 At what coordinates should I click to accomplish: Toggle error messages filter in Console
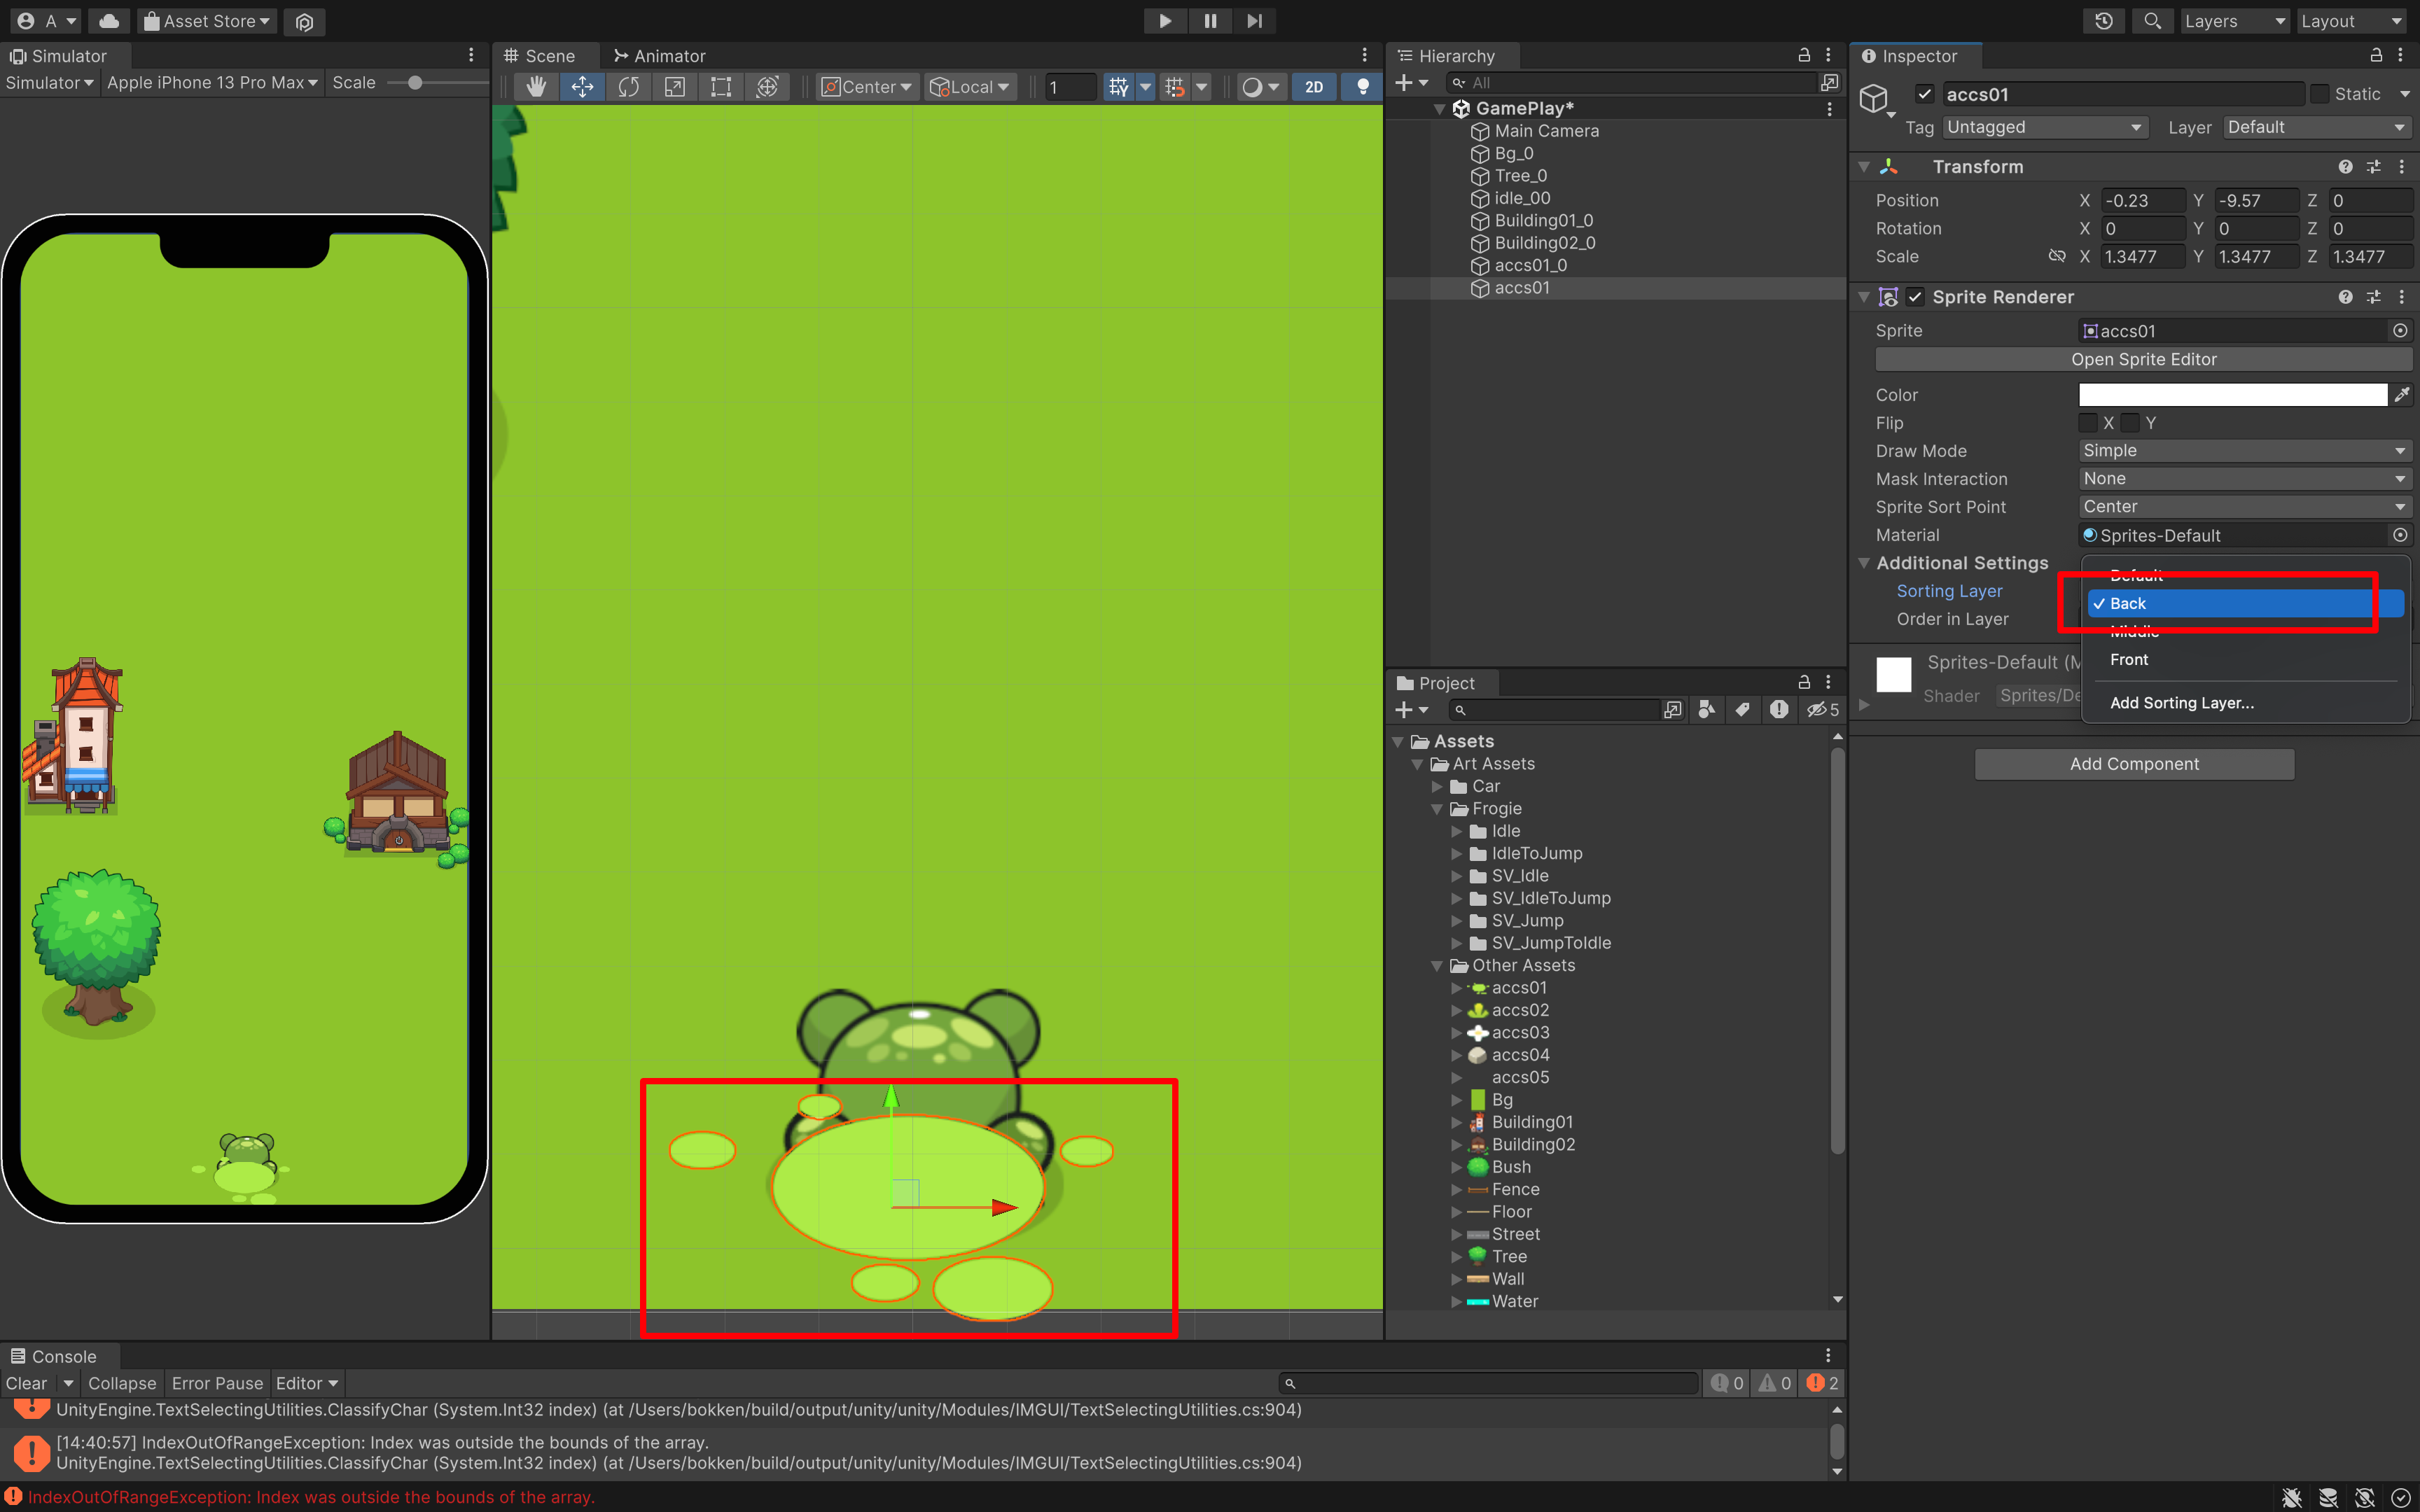click(1823, 1384)
